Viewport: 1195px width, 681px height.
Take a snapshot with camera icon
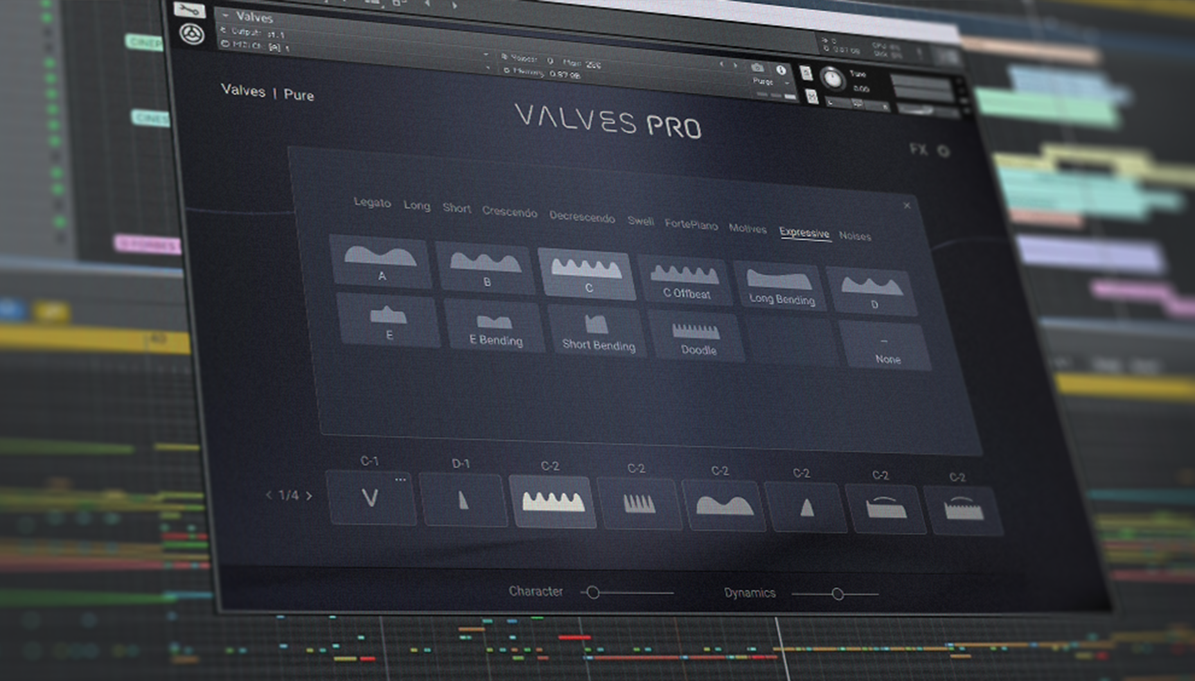tap(757, 67)
